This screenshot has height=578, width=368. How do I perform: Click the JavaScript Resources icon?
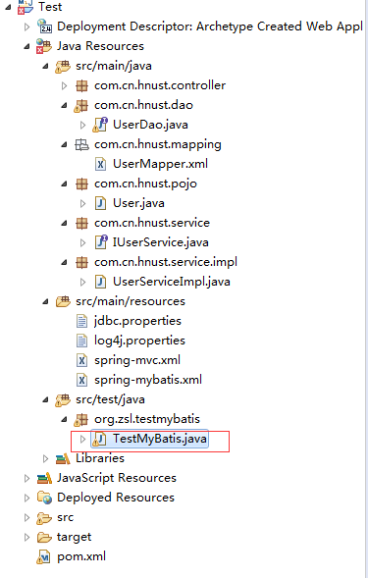click(44, 479)
